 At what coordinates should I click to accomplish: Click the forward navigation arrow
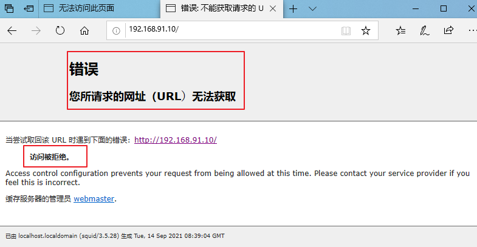pos(36,31)
